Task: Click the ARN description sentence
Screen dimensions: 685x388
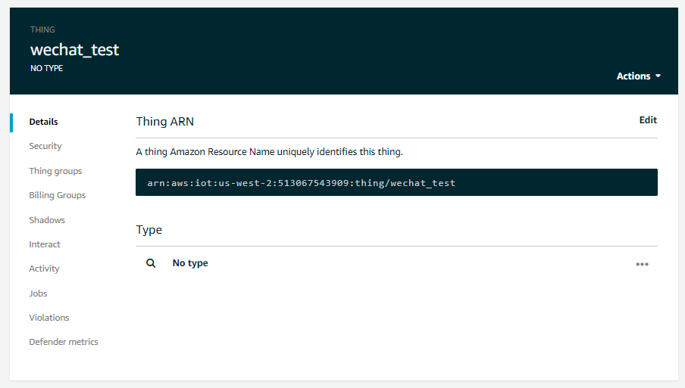Action: click(269, 152)
